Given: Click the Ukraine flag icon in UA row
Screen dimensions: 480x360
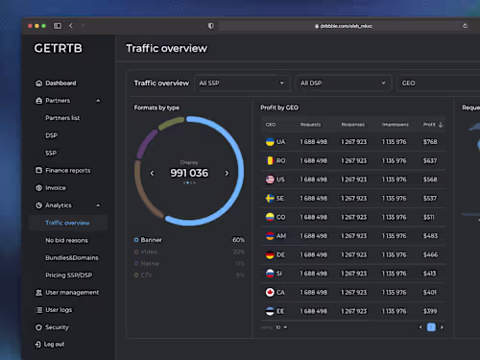Looking at the screenshot, I should [x=270, y=142].
